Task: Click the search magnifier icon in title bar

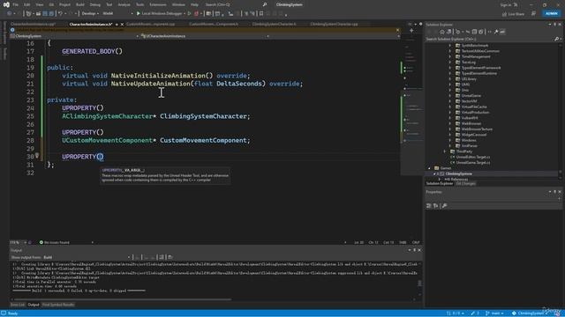Action: (265, 4)
